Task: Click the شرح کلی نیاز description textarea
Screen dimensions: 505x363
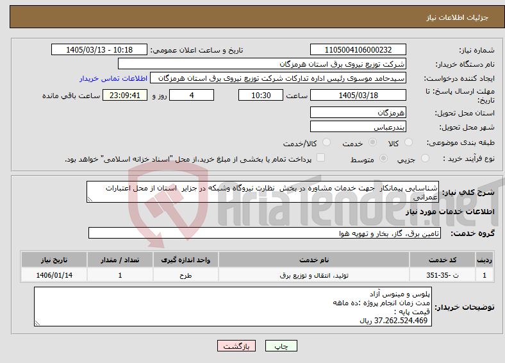Action: (263, 192)
